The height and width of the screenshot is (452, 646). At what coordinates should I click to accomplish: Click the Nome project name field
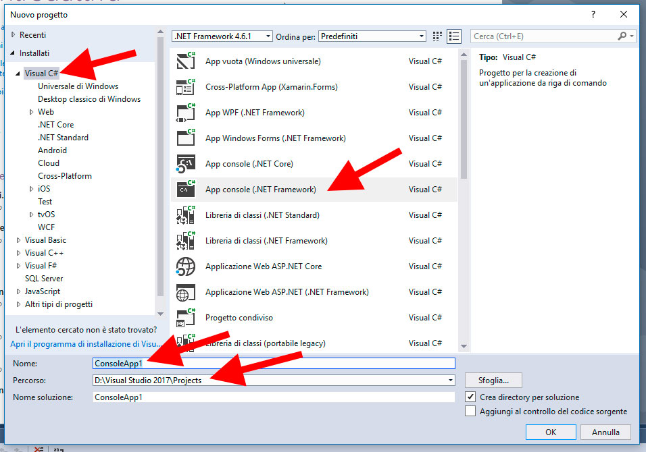click(274, 363)
